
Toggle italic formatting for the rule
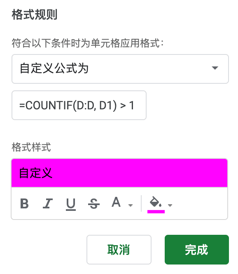pos(48,203)
